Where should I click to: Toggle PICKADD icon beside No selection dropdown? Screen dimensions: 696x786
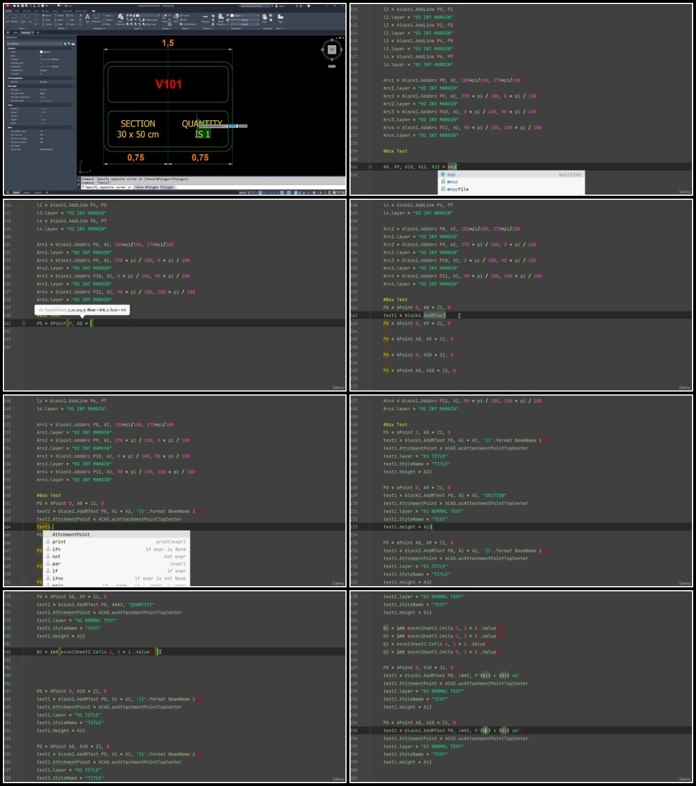coord(65,44)
